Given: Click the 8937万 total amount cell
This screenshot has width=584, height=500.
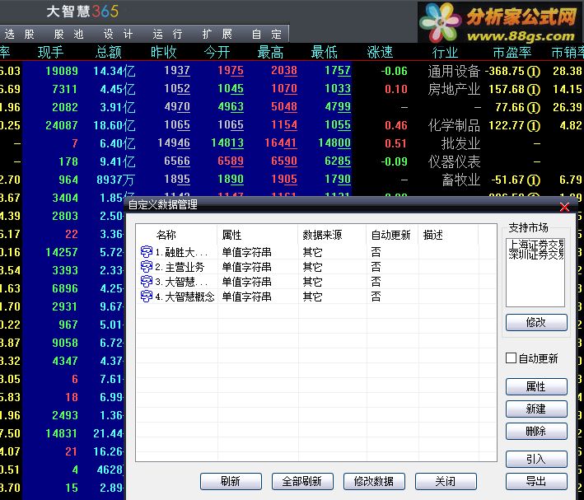Looking at the screenshot, I should 115,180.
